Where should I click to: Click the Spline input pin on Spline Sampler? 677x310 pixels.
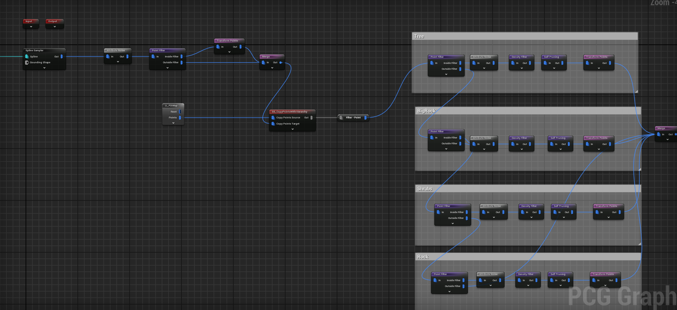click(27, 56)
